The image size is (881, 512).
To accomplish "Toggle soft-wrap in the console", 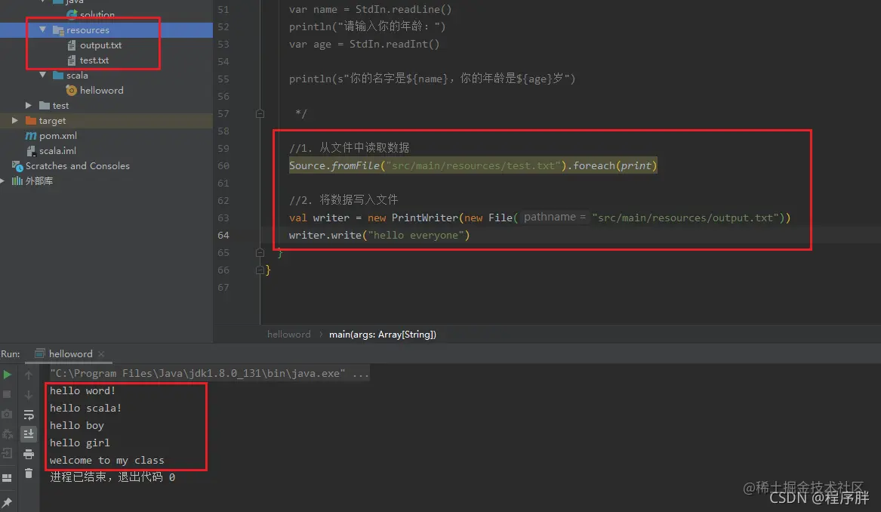I will point(29,415).
